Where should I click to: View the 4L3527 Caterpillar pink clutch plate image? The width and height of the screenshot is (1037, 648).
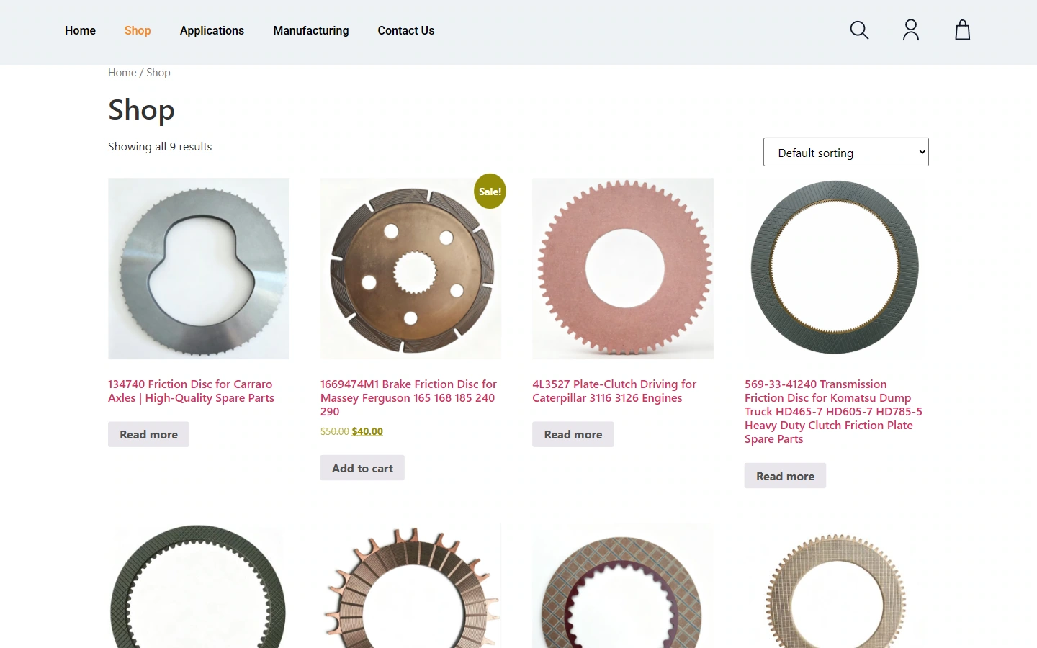(623, 269)
